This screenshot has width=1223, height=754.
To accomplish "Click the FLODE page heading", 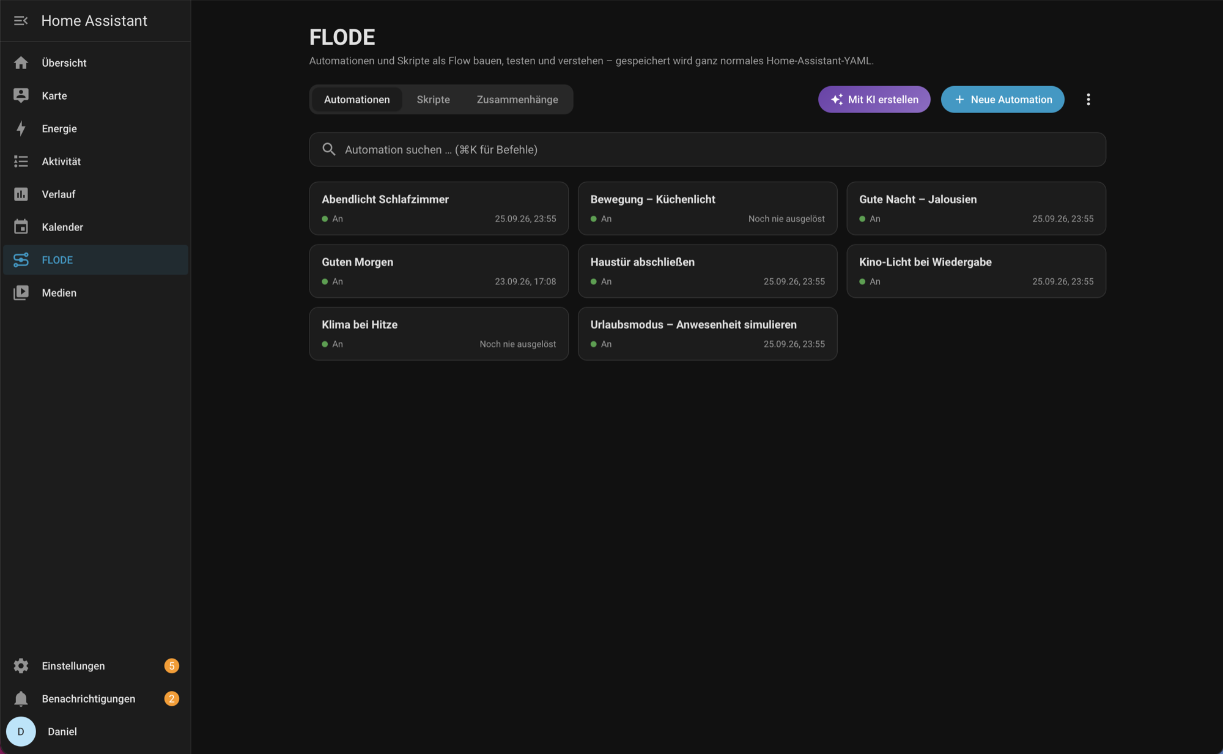I will (342, 37).
